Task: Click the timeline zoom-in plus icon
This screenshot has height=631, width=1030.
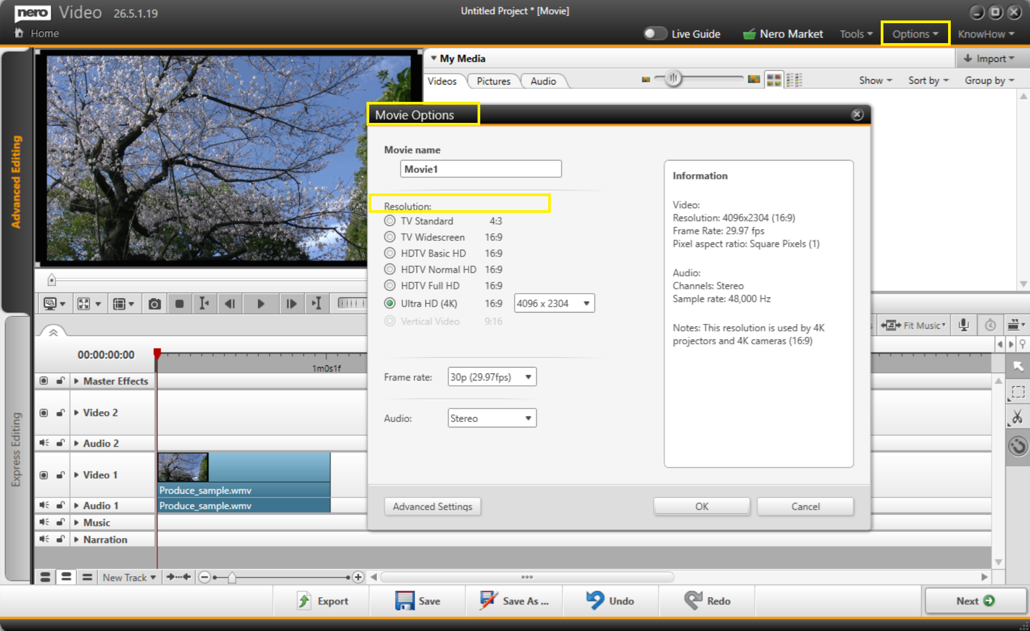Action: [358, 577]
